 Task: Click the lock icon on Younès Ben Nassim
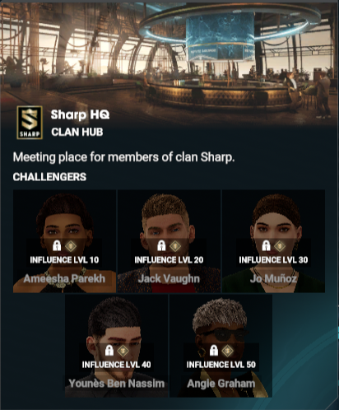click(109, 350)
